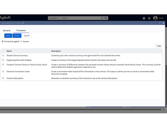Close the Generative AI Prompt Lab dialog
The height and width of the screenshot is (139, 167).
[x=164, y=23]
